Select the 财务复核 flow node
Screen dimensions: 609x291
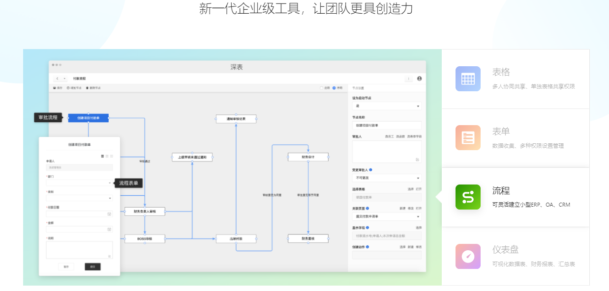(x=308, y=238)
